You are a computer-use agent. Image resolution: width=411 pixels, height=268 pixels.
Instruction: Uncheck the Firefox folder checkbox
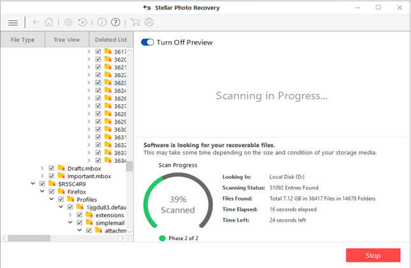[52, 191]
